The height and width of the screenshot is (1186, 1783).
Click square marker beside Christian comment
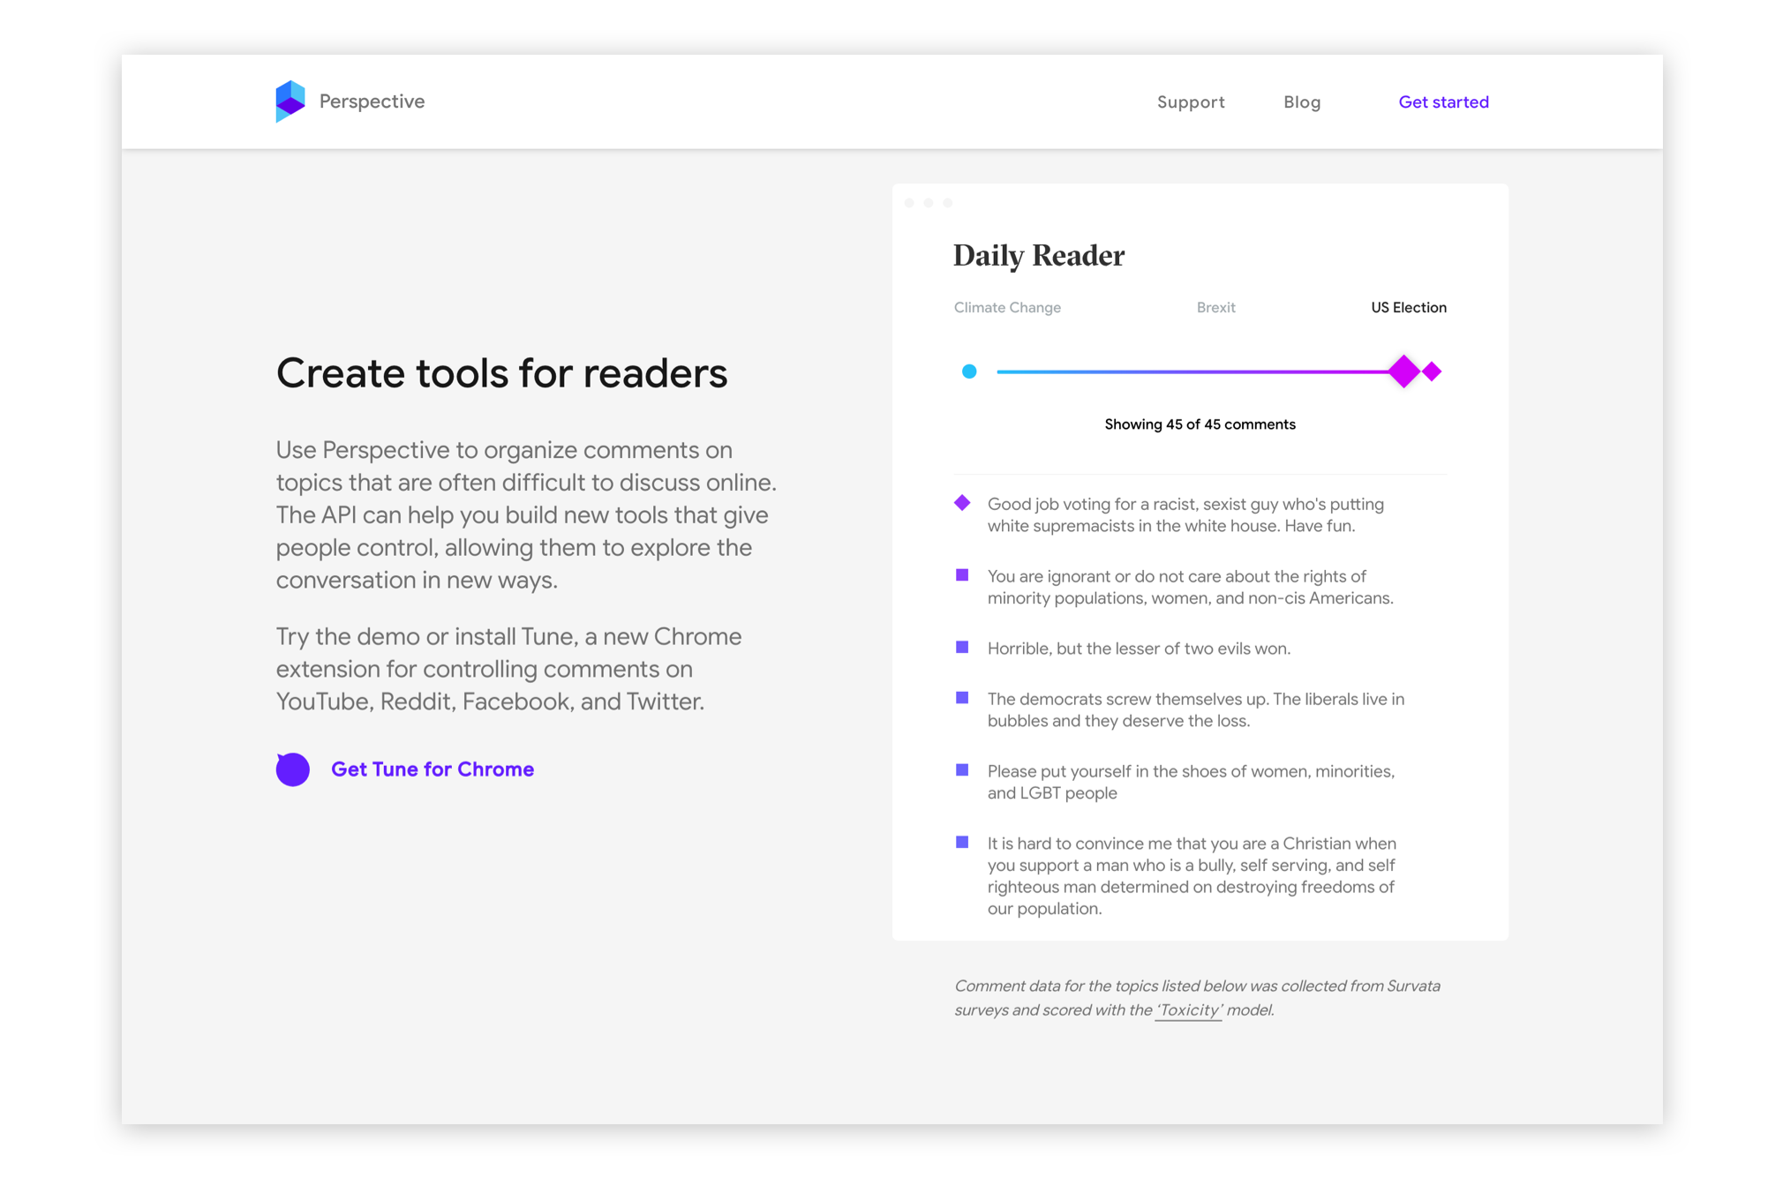tap(962, 843)
